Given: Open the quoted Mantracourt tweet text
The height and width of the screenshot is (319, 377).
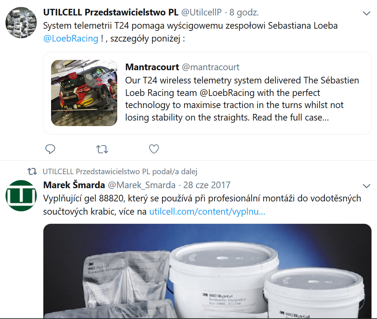Looking at the screenshot, I should [x=242, y=99].
